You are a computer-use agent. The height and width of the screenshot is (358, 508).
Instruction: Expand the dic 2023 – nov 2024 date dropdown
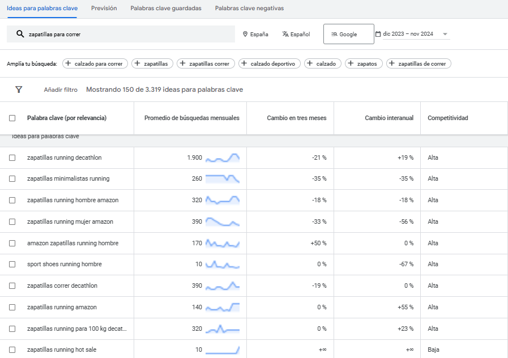[445, 34]
